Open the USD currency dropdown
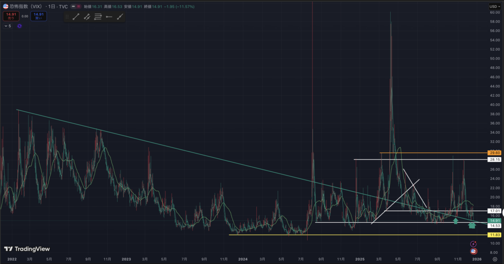The image size is (504, 264). click(494, 6)
